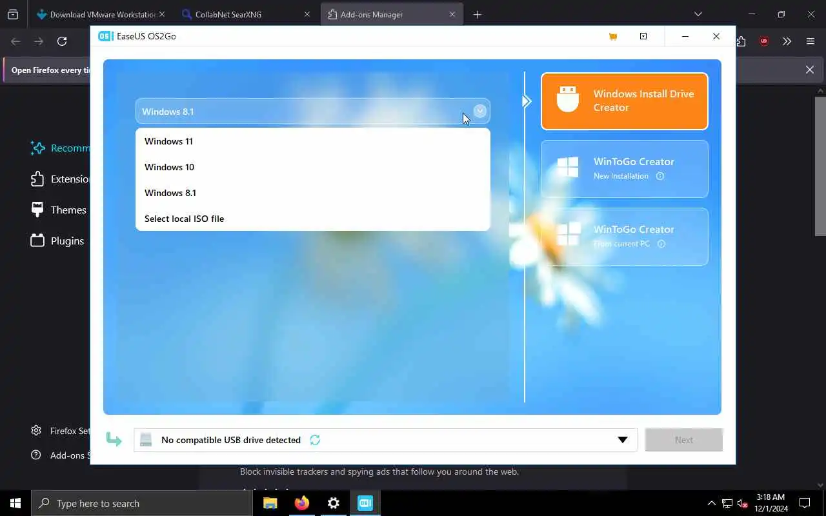Open the Windows notification center
Viewport: 826px width, 516px height.
point(805,503)
